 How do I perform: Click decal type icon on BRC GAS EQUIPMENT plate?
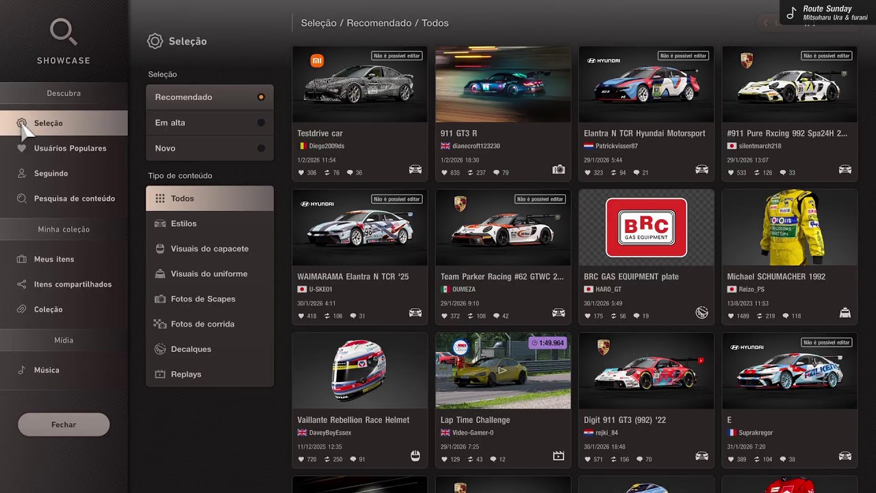point(701,313)
